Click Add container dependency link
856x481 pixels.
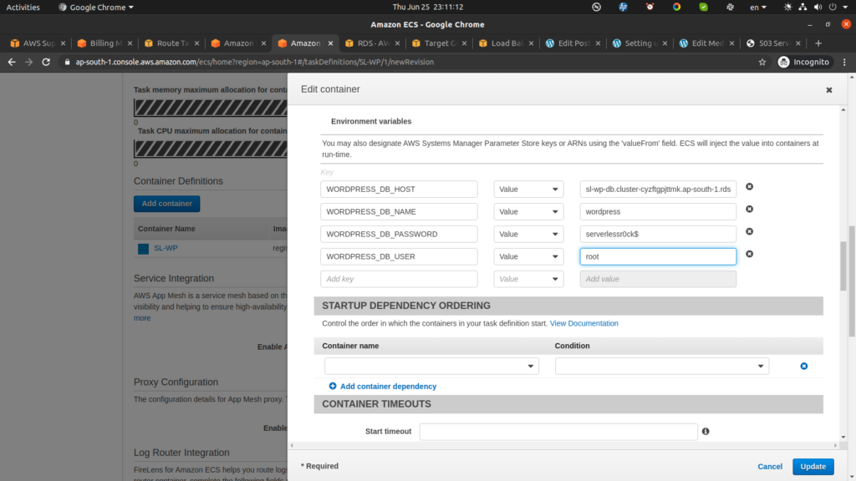pos(388,386)
